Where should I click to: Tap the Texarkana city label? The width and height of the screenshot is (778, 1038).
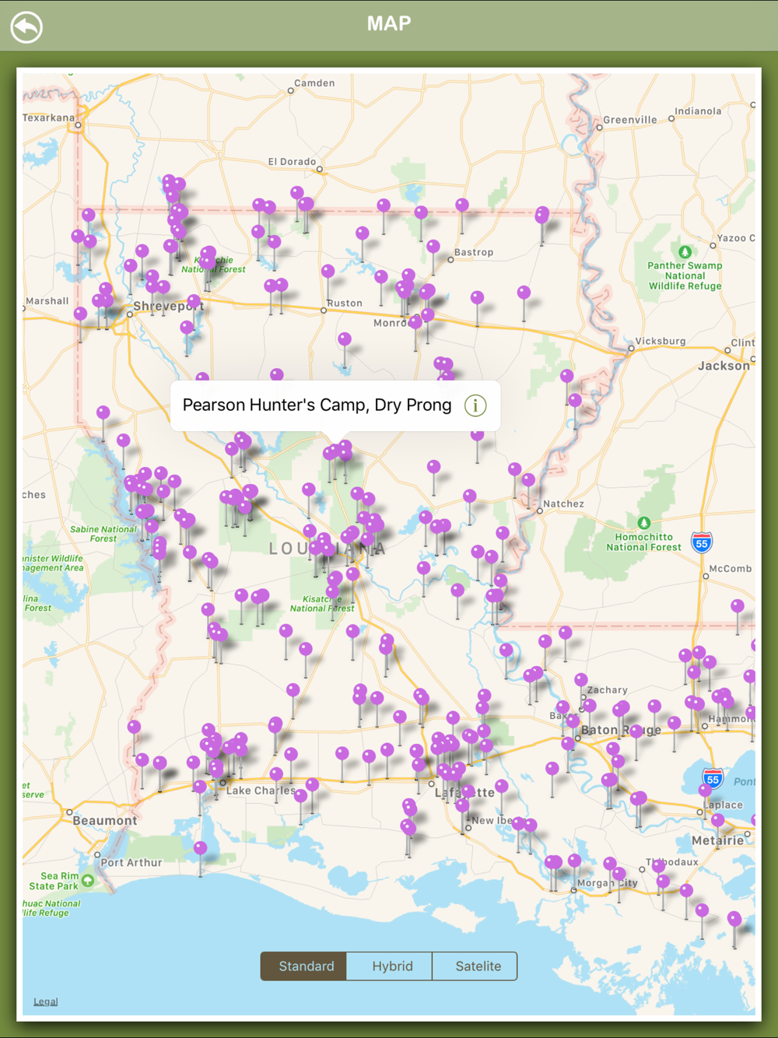(48, 117)
